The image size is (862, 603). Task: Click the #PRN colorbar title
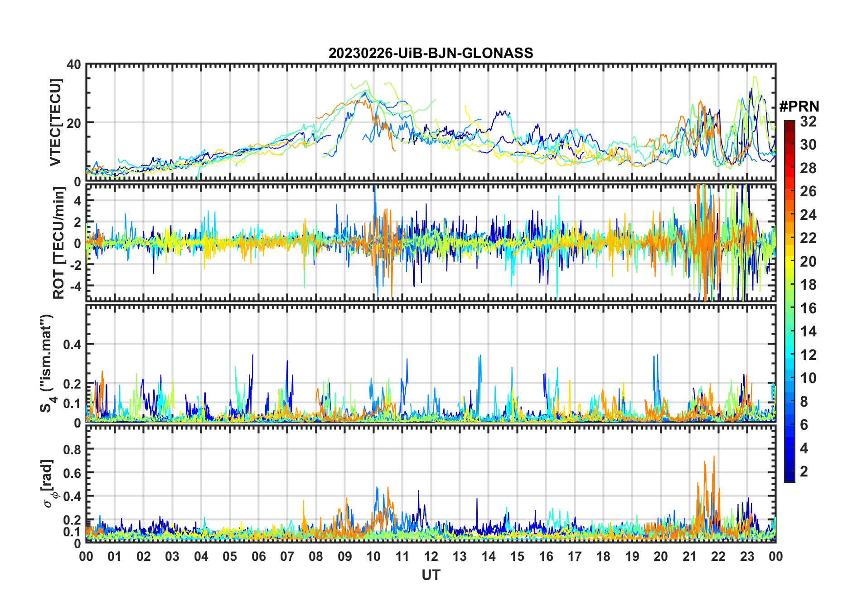pos(799,107)
